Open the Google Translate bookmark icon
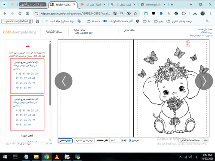The image size is (215, 161). (x=79, y=21)
